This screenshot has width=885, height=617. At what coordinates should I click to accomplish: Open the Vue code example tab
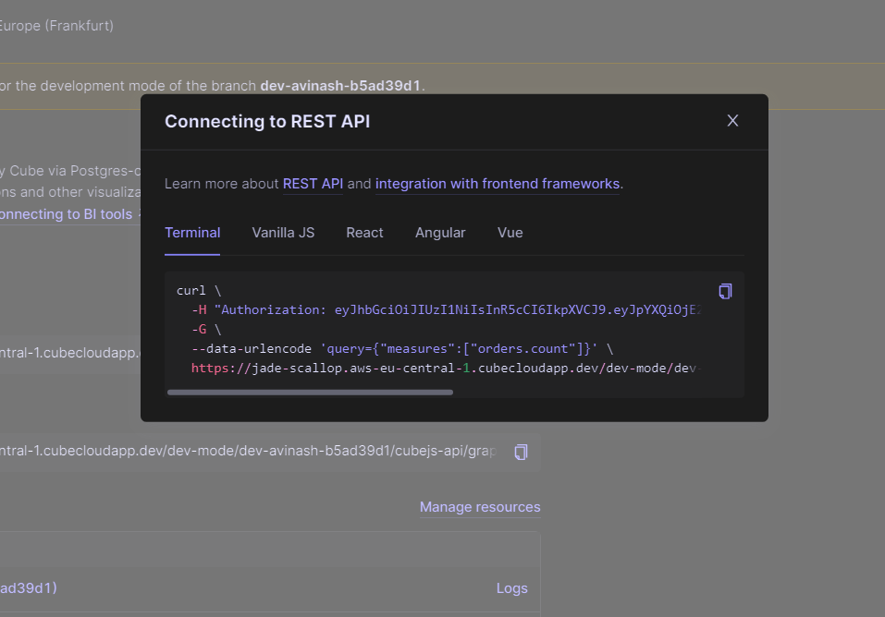click(x=510, y=233)
